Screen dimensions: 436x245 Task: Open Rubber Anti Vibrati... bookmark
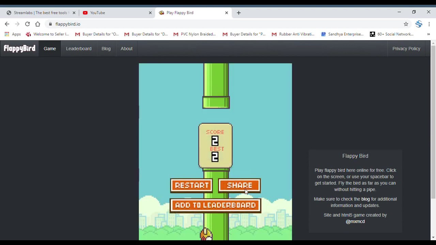click(293, 34)
